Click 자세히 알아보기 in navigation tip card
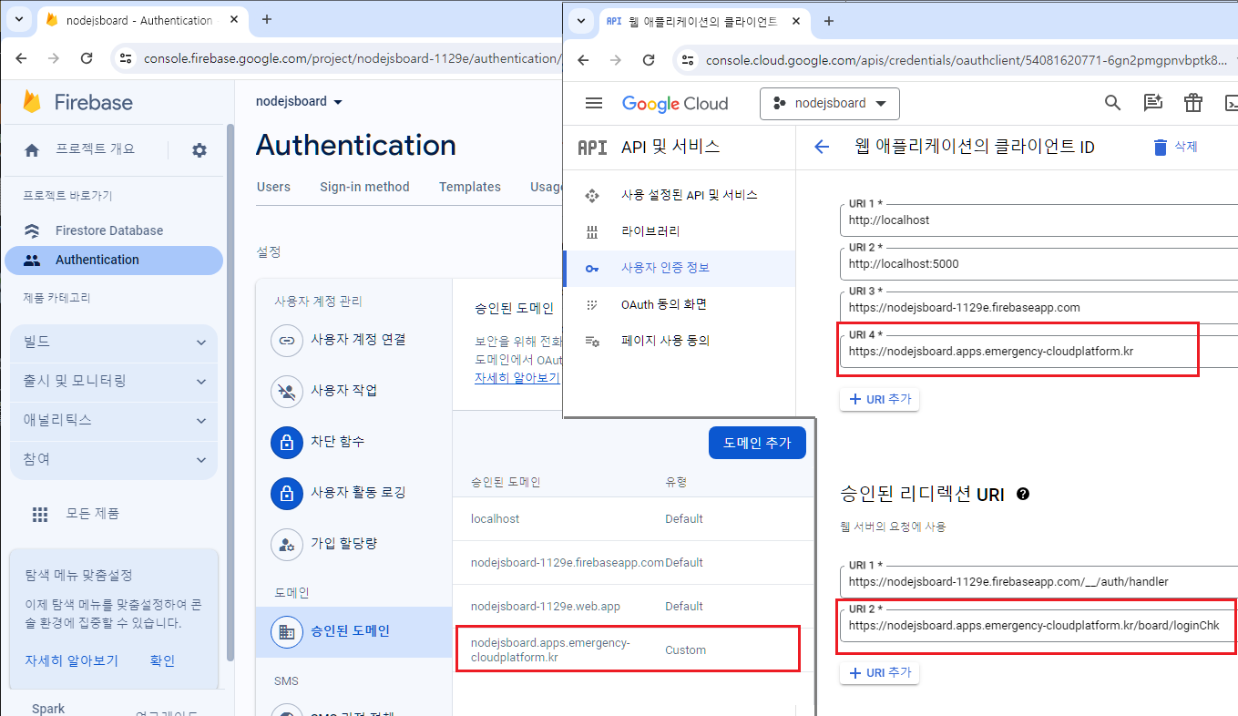The height and width of the screenshot is (716, 1238). pos(72,660)
